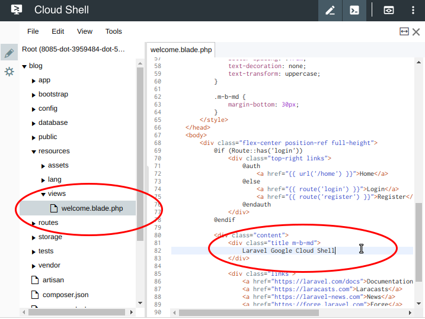Click the file tree scroll-down arrow

[140, 303]
